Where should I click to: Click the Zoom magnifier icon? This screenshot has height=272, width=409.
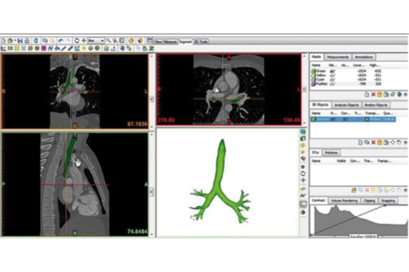[x=108, y=41]
